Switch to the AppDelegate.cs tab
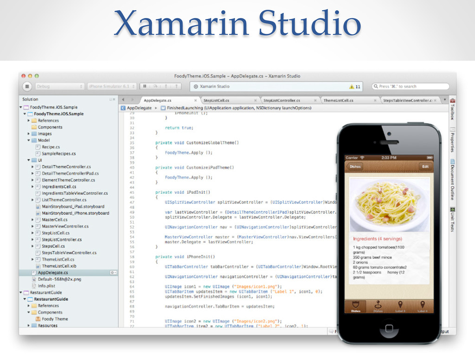The width and height of the screenshot is (475, 356). 158,100
